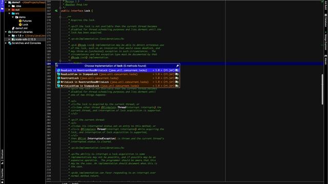Image resolution: width=328 pixels, height=184 pixels.
Task: Open the Structure tool window
Action: point(2,157)
